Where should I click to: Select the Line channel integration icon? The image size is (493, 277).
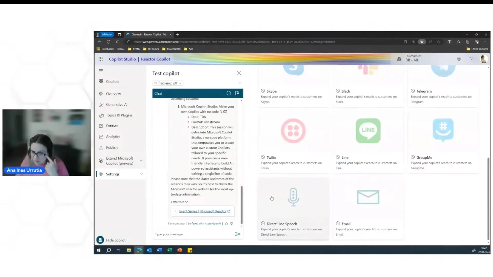(x=368, y=130)
